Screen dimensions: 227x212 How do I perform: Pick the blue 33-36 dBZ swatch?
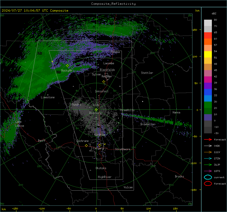(x=208, y=92)
